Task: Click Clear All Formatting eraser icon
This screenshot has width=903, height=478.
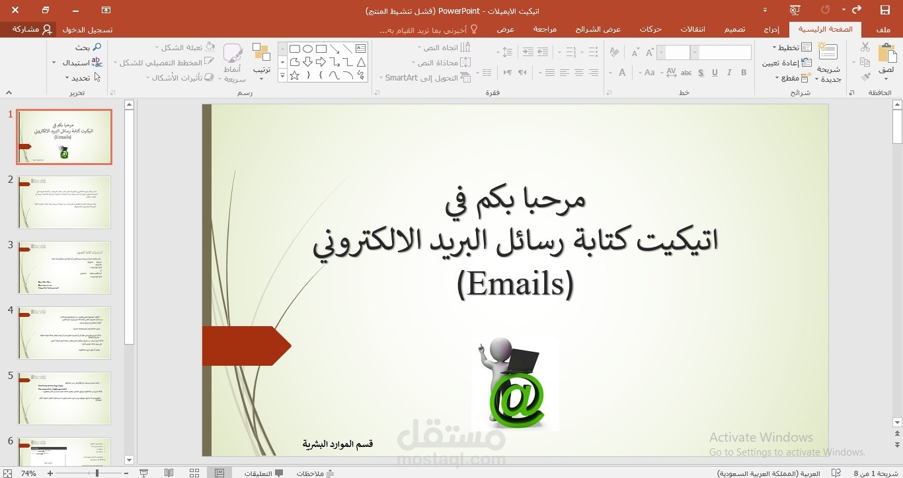Action: (x=614, y=53)
